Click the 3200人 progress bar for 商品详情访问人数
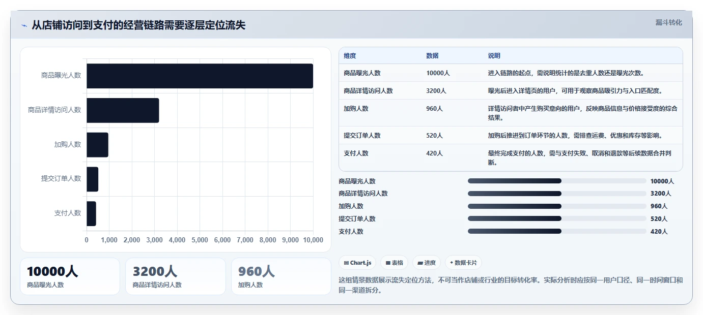Image resolution: width=703 pixels, height=315 pixels. pyautogui.click(x=557, y=194)
